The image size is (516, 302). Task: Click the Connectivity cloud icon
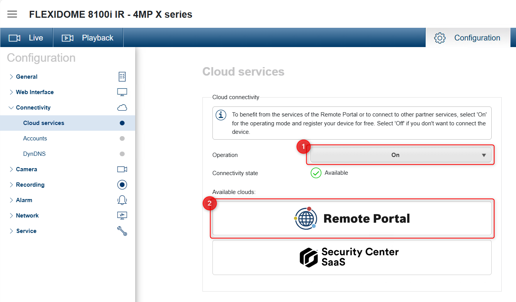click(x=122, y=108)
